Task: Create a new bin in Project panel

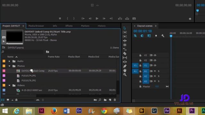Action: pyautogui.click(x=105, y=100)
